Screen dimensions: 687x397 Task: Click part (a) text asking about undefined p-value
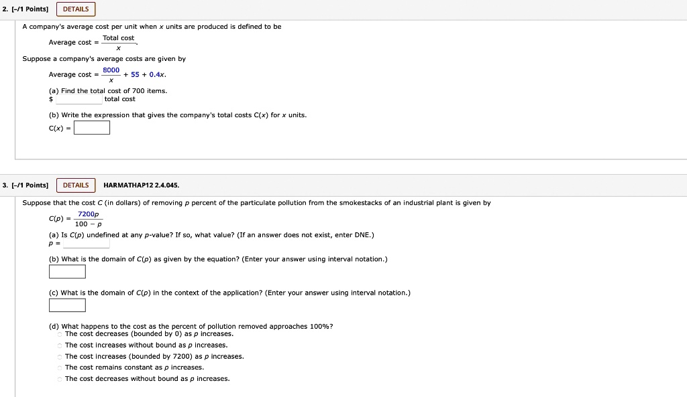211,235
